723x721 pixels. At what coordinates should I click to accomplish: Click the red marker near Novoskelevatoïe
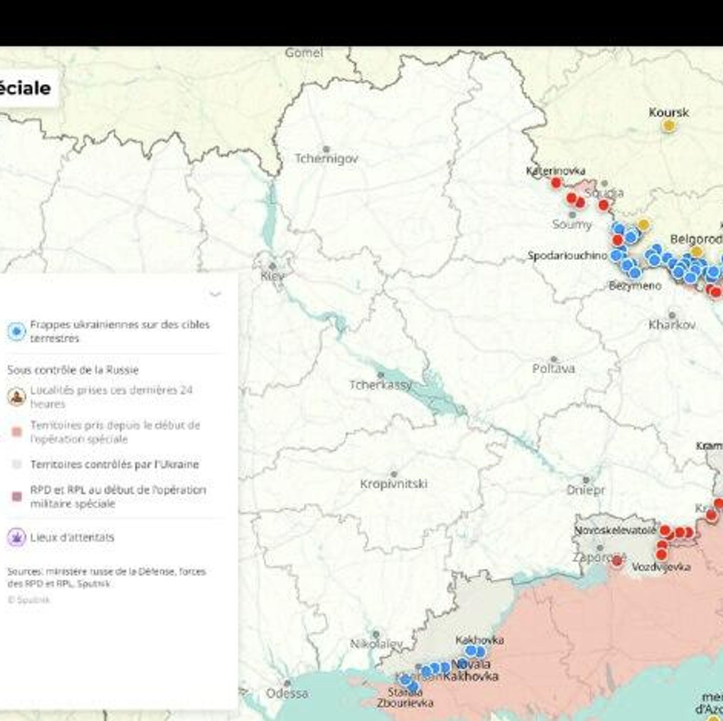pos(665,530)
